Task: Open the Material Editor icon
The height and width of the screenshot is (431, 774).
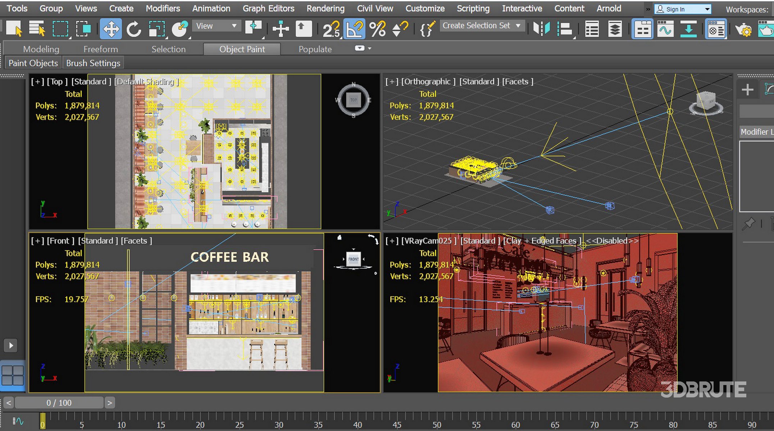Action: point(716,29)
